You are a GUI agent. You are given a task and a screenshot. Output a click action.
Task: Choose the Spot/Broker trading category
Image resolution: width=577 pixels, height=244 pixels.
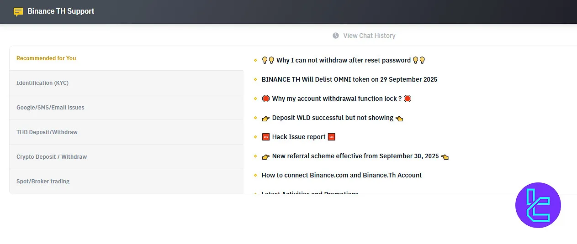coord(43,182)
